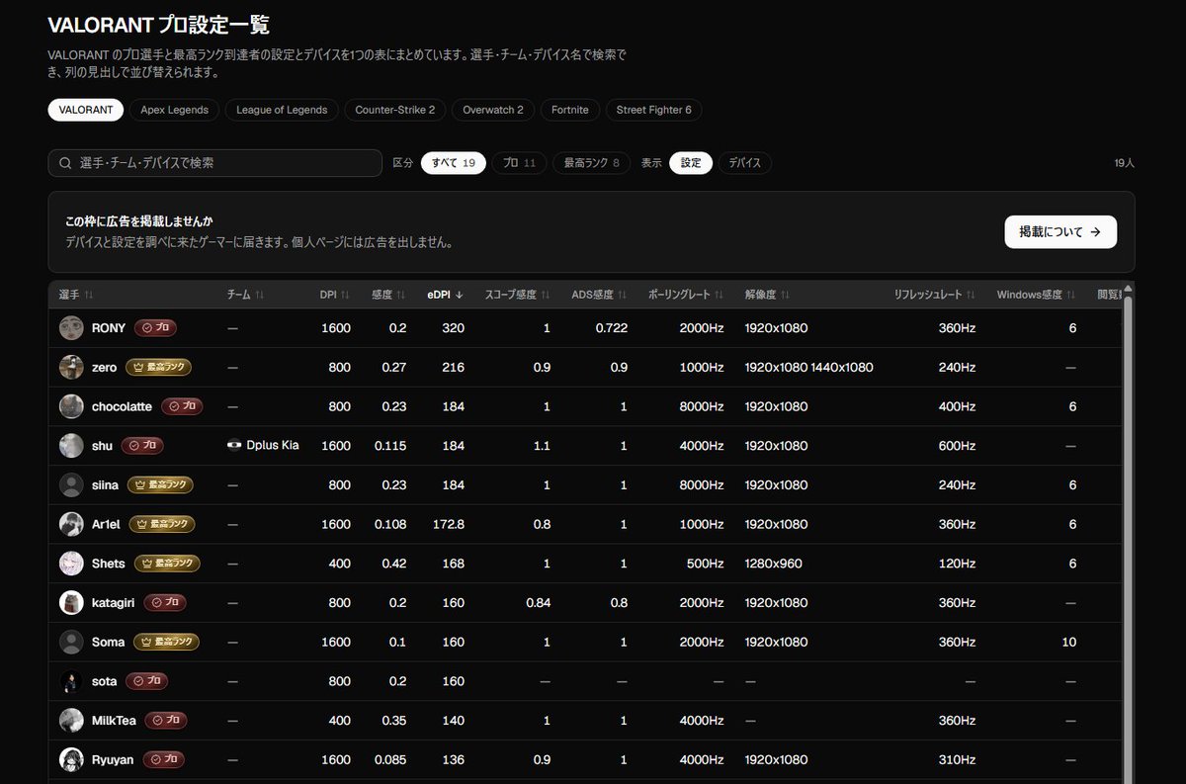Filter list to プロ players only

coord(519,163)
